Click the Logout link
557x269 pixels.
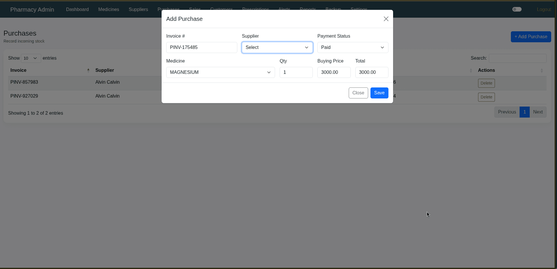point(544,9)
